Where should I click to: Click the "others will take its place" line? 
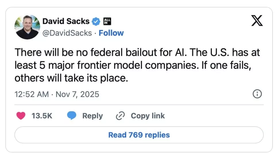[71, 78]
